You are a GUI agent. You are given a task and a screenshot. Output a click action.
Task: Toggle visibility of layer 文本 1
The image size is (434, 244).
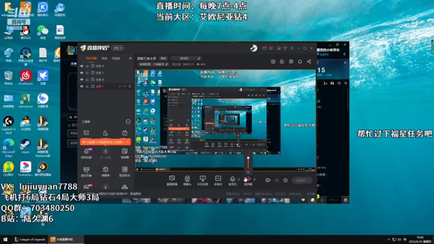82,73
